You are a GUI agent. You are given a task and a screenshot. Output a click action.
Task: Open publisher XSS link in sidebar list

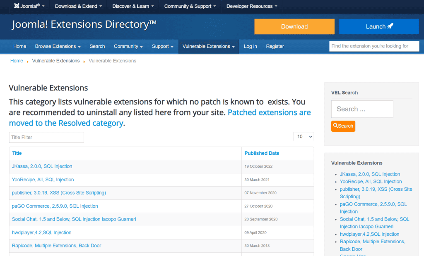(x=376, y=193)
